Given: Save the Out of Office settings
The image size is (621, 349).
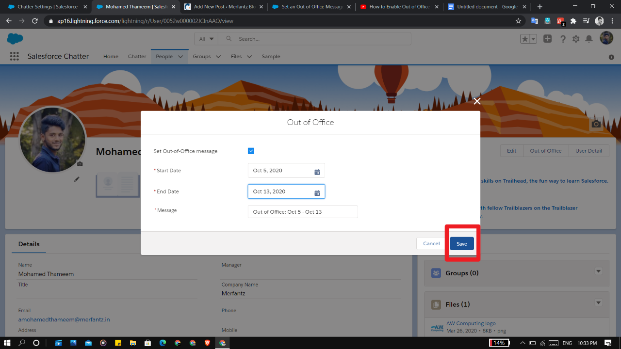Looking at the screenshot, I should tap(461, 243).
